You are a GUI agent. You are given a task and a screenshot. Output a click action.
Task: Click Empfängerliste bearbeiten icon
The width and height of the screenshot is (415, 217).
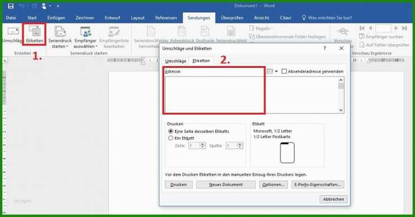pos(114,38)
